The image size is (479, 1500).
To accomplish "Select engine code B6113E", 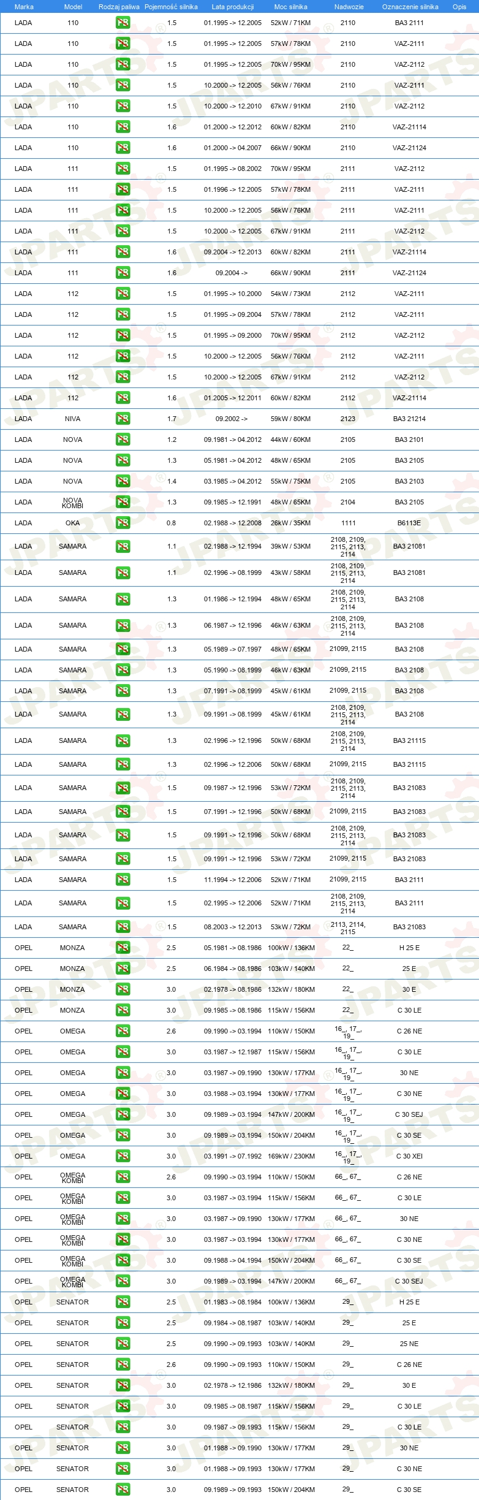I will click(409, 523).
